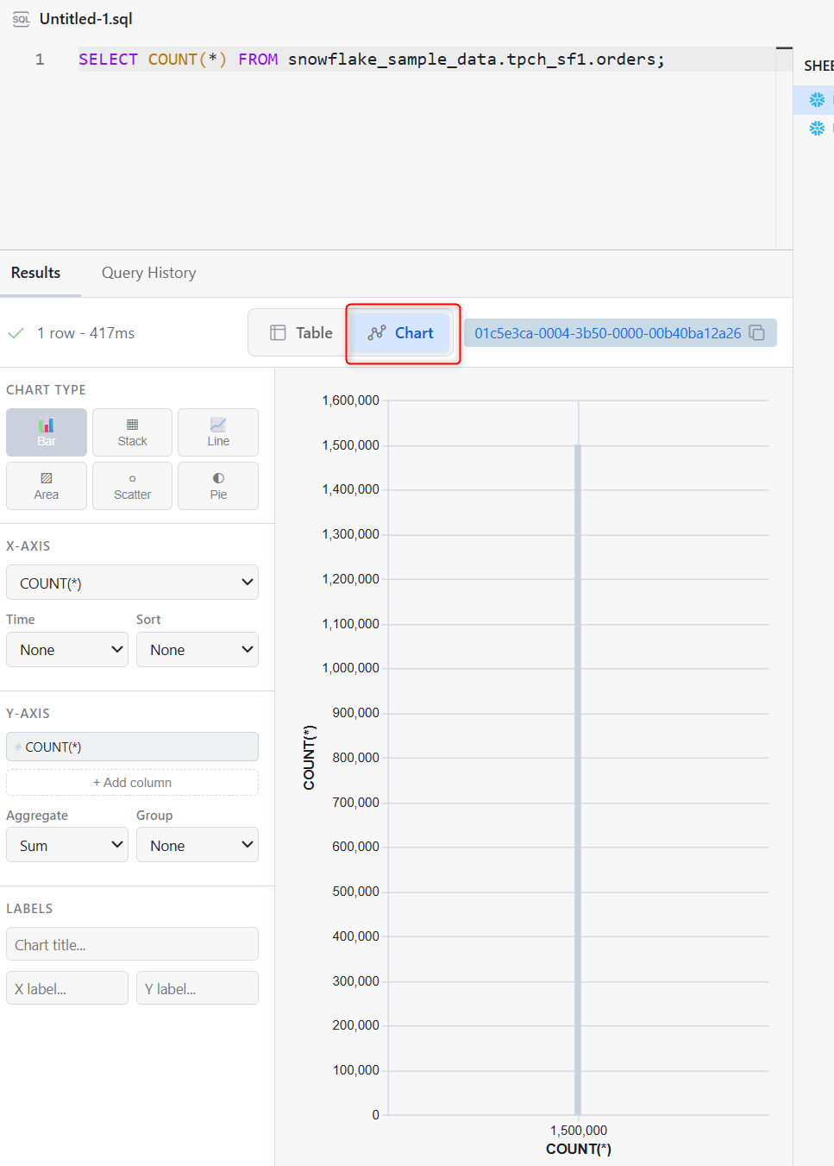The image size is (834, 1166).
Task: Click the CHART TYPE section heading
Action: pos(46,390)
